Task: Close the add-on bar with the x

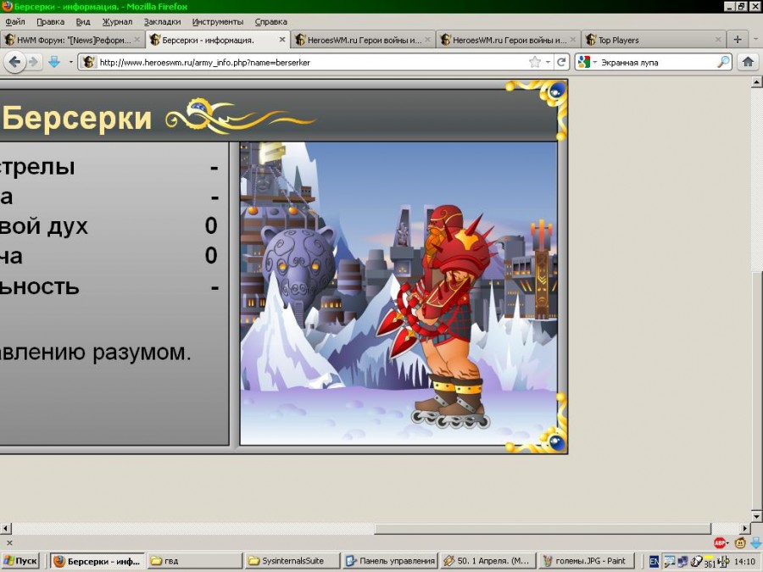Action: (x=9, y=543)
